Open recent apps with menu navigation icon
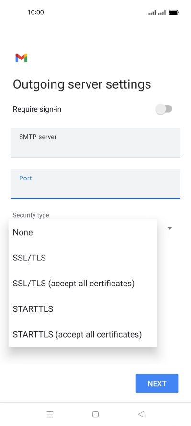This screenshot has height=426, width=191. point(50,414)
